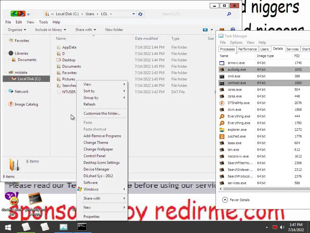Collapse the mistake computer tree node

click(x=6, y=72)
